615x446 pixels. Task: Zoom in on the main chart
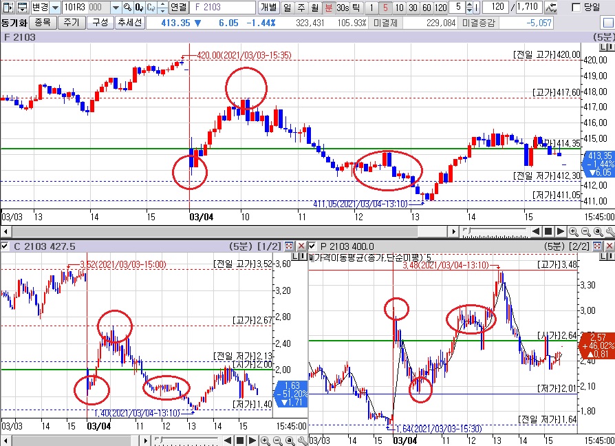(574, 232)
